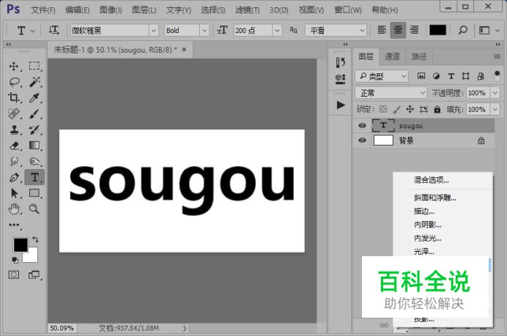The width and height of the screenshot is (507, 336).
Task: Toggle type layer filter
Action: [451, 76]
